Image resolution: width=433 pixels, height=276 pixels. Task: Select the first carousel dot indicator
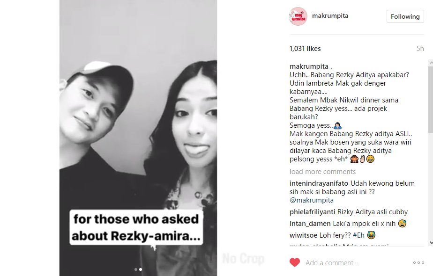pos(135,269)
